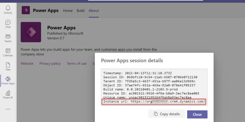
Task: Open Chat in the sidebar
Action: pos(8,24)
